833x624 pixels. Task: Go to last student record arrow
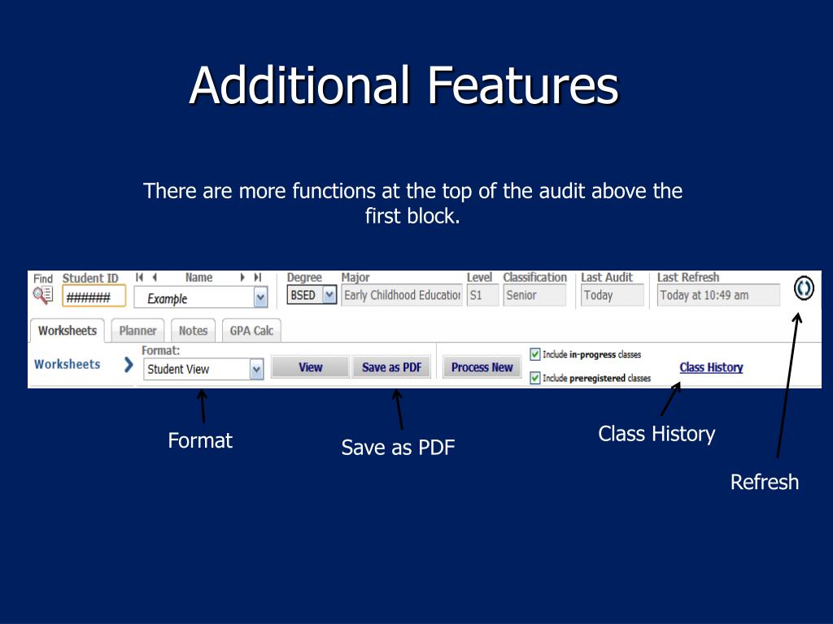tap(258, 277)
